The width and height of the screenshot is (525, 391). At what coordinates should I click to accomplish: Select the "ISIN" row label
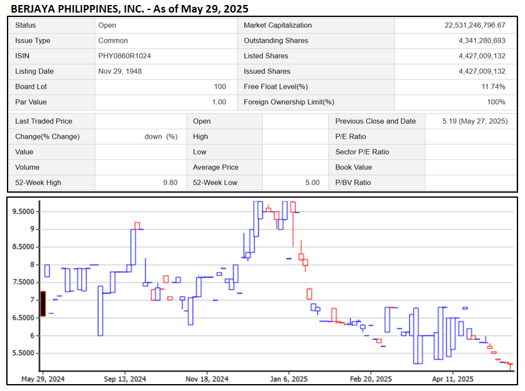[22, 56]
